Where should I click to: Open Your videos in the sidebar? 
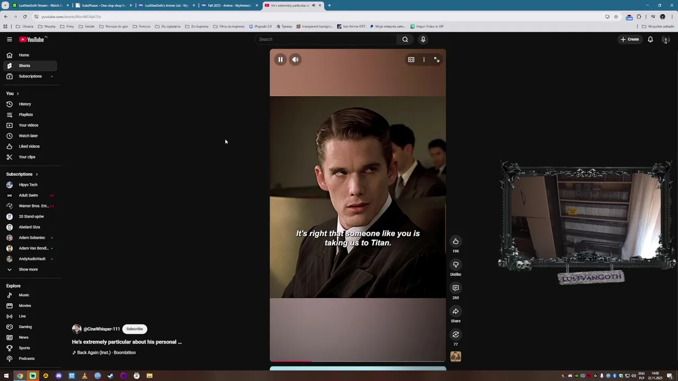30,125
